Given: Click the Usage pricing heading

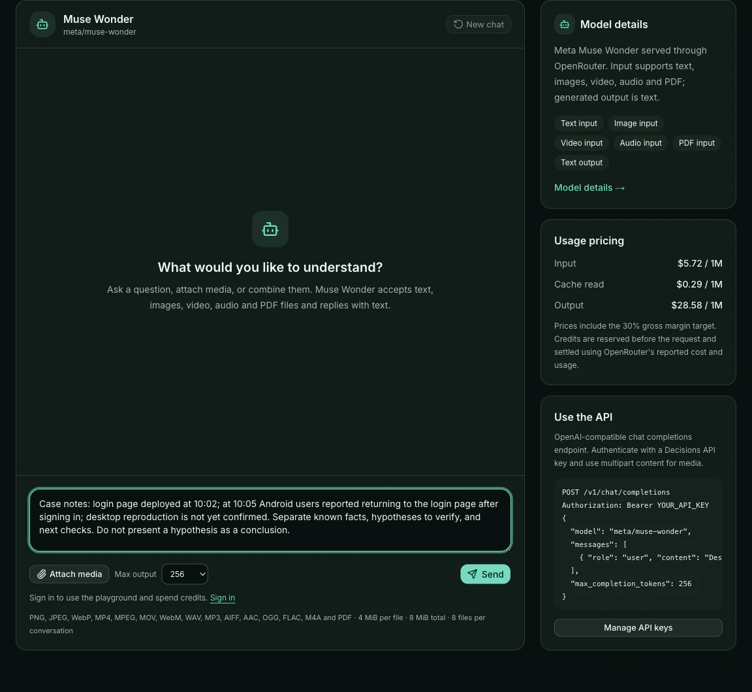Looking at the screenshot, I should [589, 241].
